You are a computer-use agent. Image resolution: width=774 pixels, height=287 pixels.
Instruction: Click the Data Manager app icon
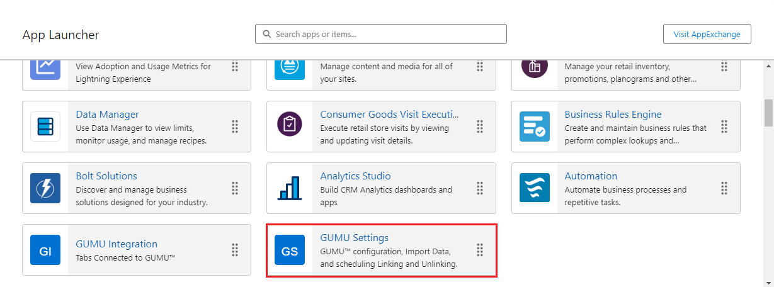click(45, 127)
